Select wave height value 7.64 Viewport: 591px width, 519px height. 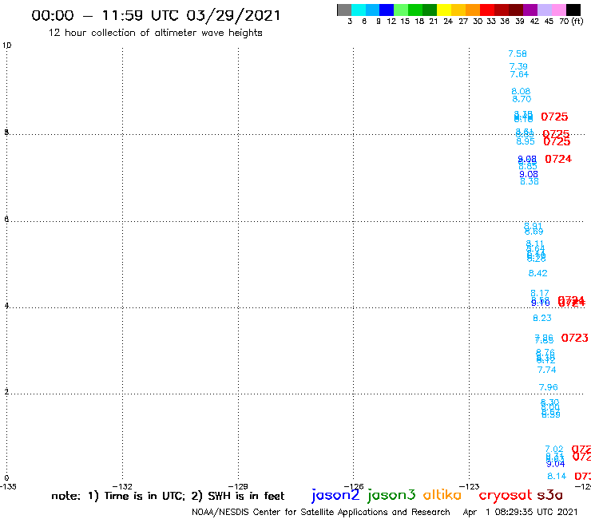519,74
